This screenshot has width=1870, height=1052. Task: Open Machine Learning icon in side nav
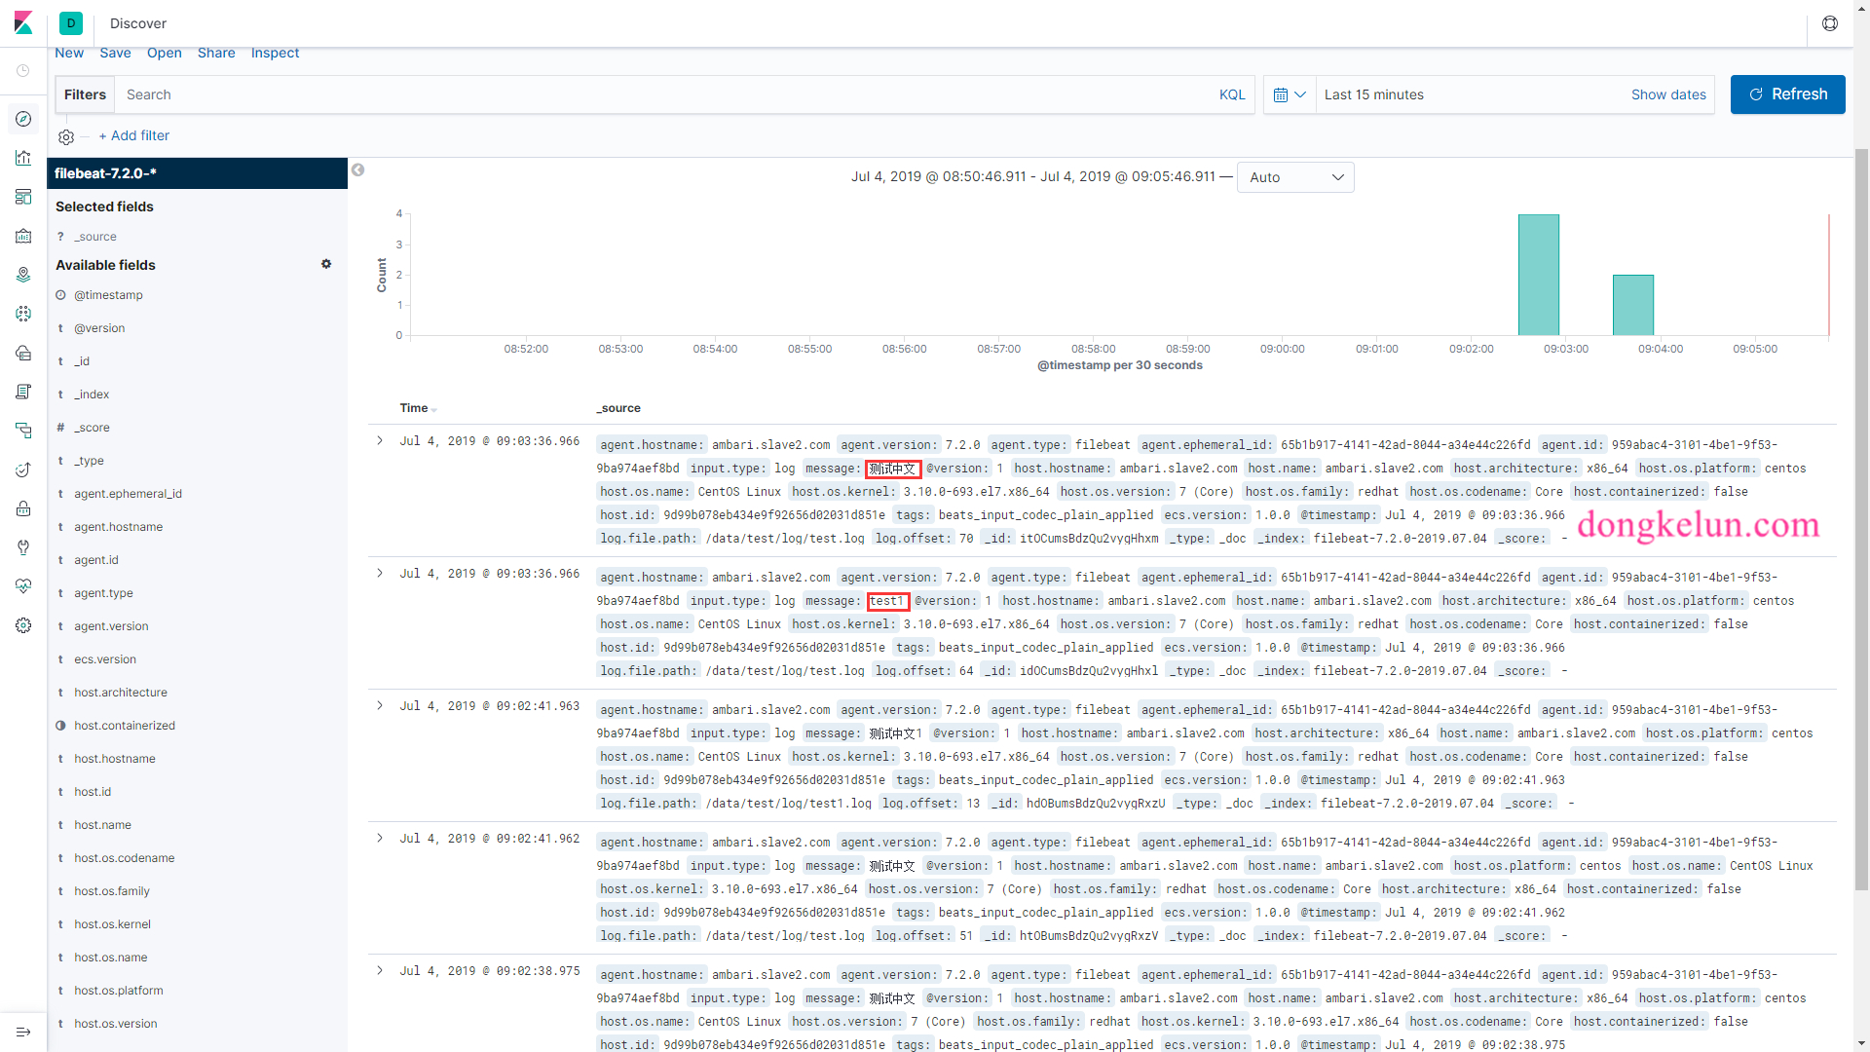(23, 314)
